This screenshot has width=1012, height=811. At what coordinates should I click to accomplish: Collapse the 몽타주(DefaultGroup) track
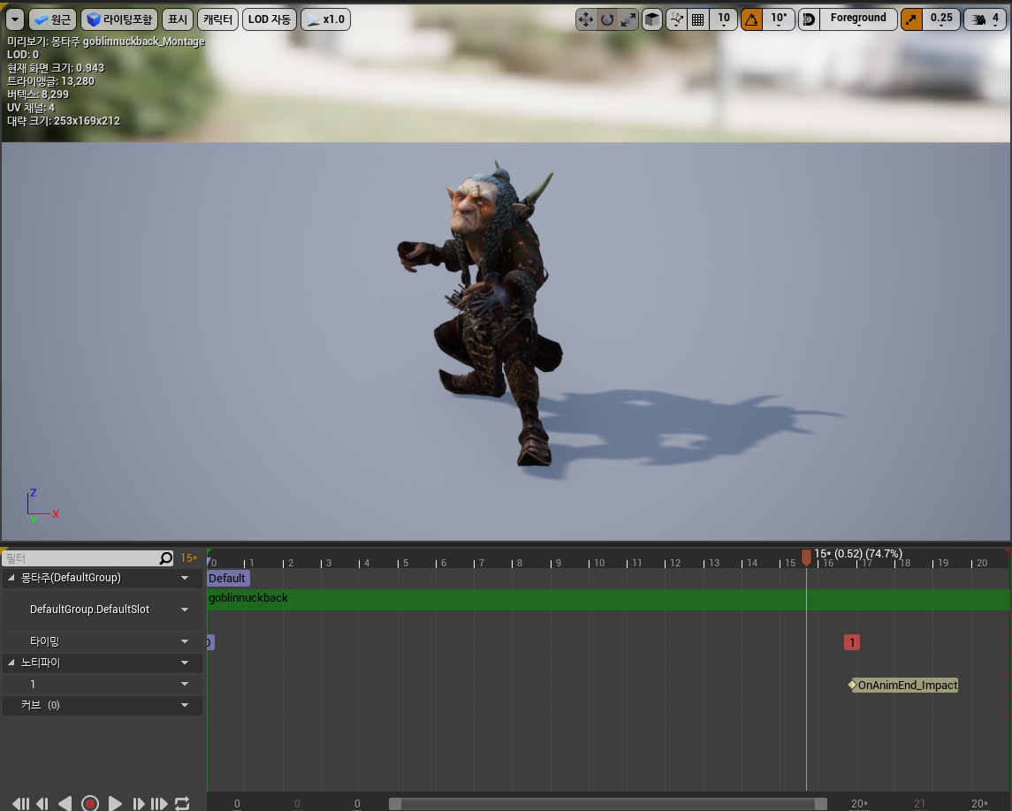tap(11, 578)
